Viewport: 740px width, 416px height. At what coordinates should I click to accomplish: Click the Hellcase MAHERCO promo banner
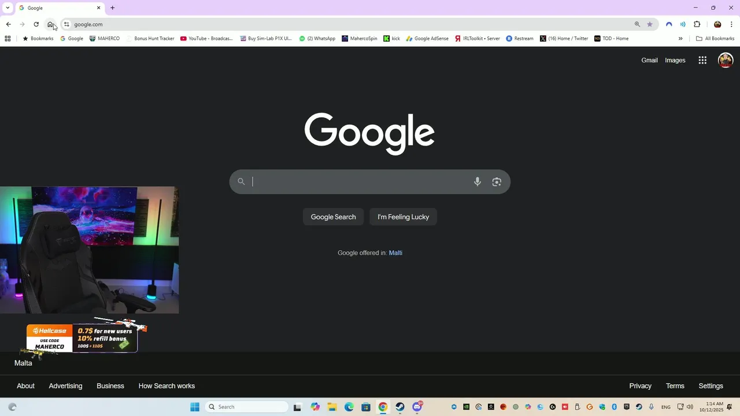point(82,338)
